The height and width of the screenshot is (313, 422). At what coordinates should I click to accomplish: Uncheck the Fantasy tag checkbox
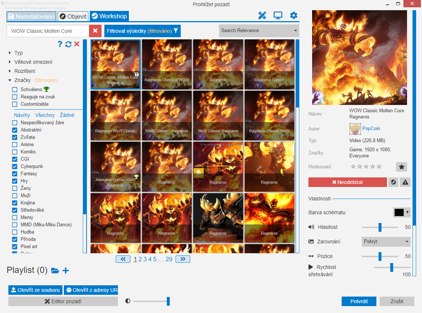(x=15, y=174)
